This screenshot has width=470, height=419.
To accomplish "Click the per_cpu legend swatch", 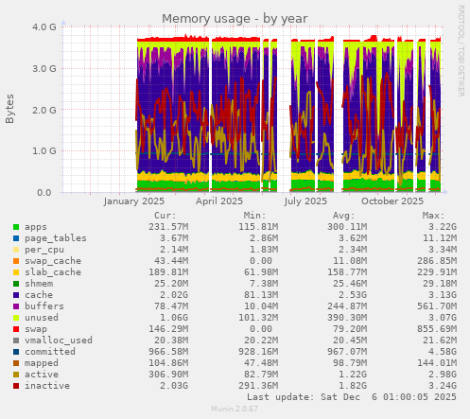I will click(16, 250).
